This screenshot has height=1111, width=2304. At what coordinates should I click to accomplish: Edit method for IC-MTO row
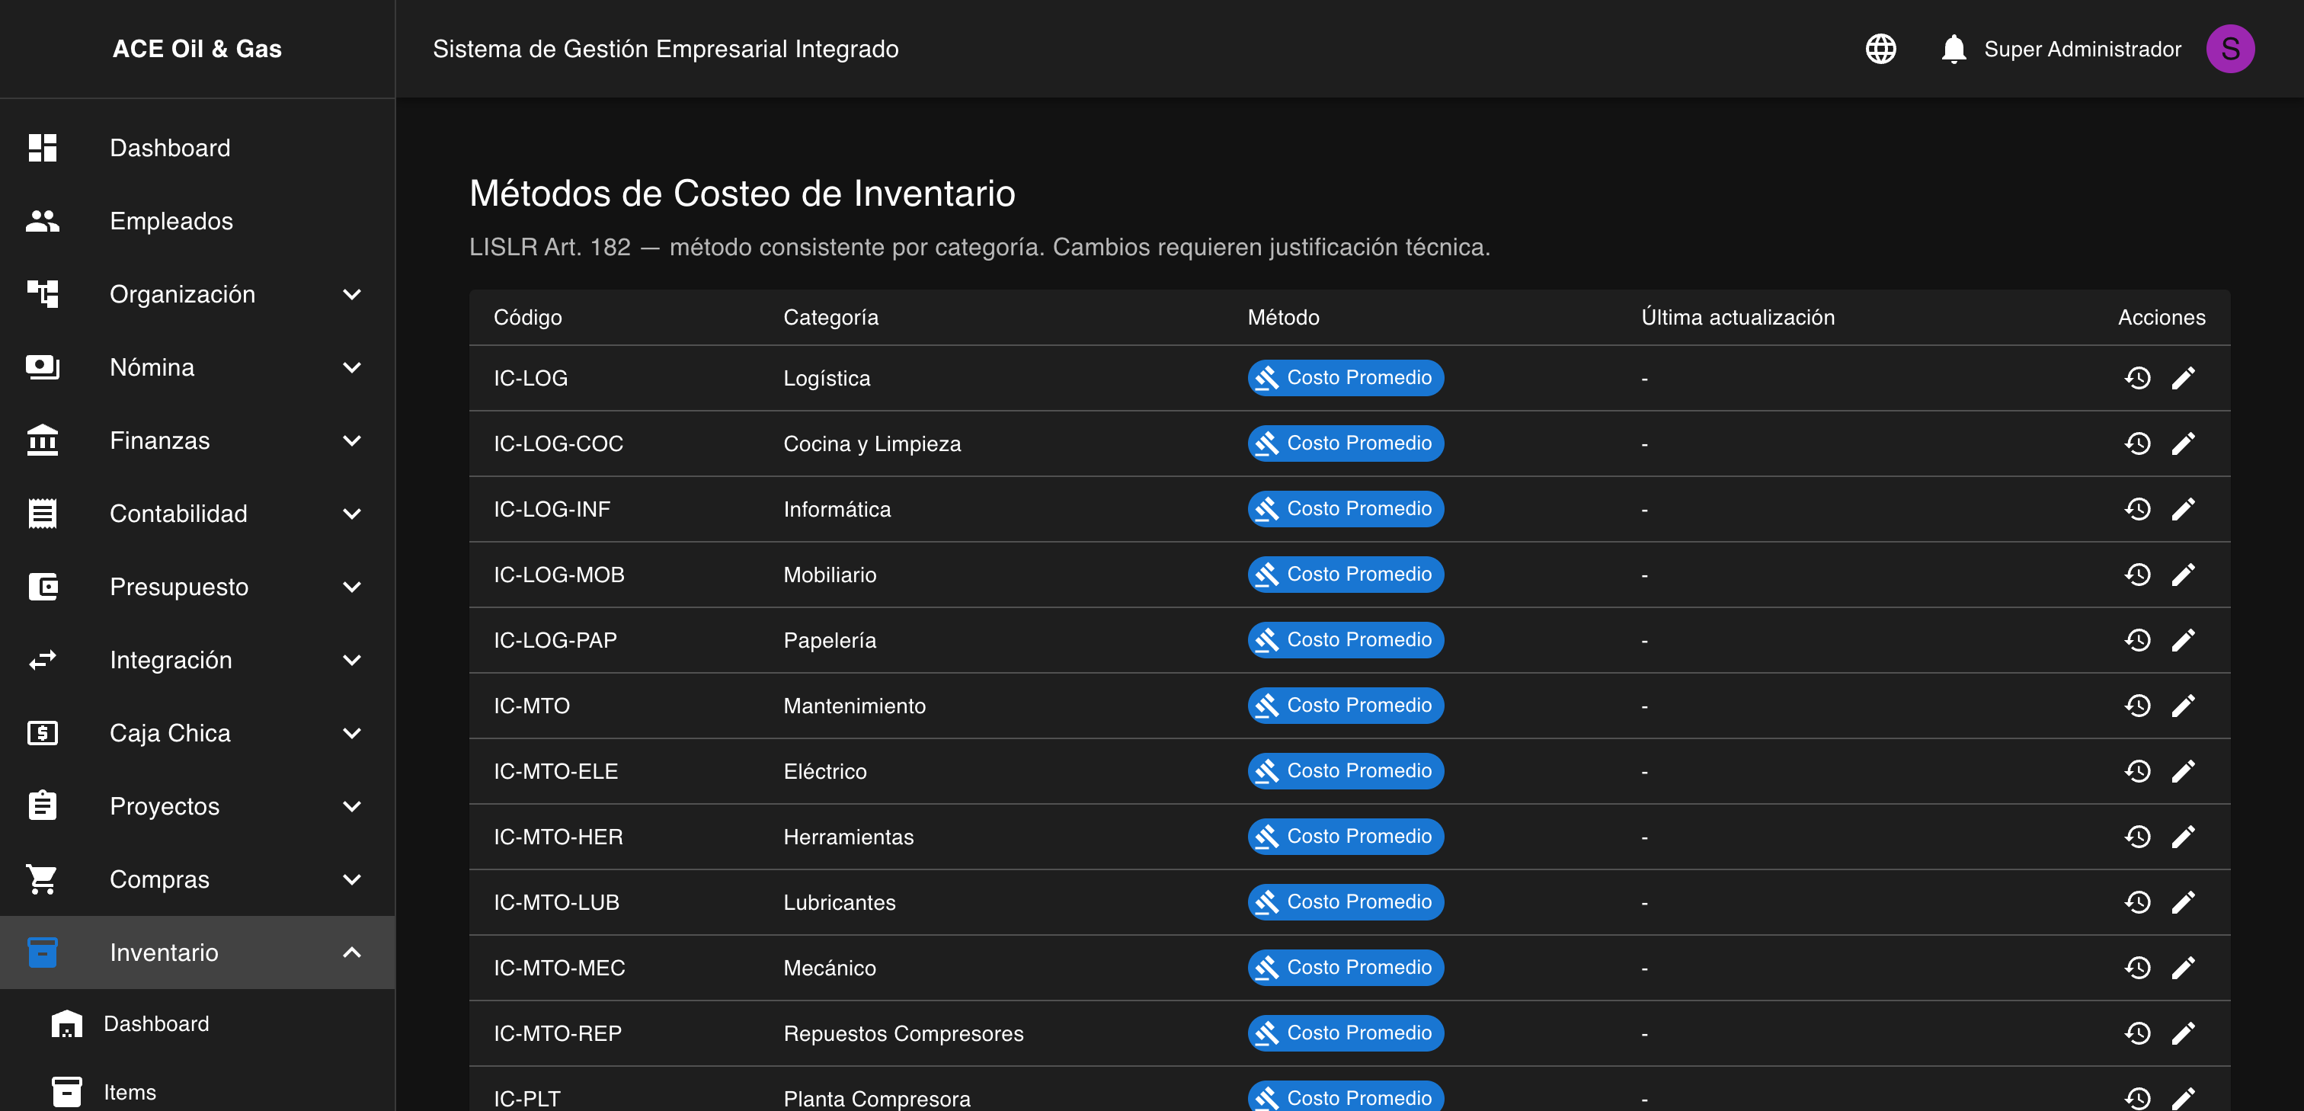2184,706
